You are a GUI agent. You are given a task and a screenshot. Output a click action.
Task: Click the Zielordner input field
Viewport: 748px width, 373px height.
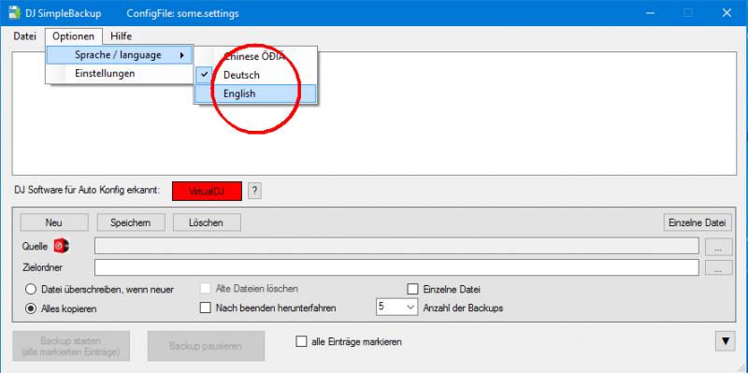[396, 267]
